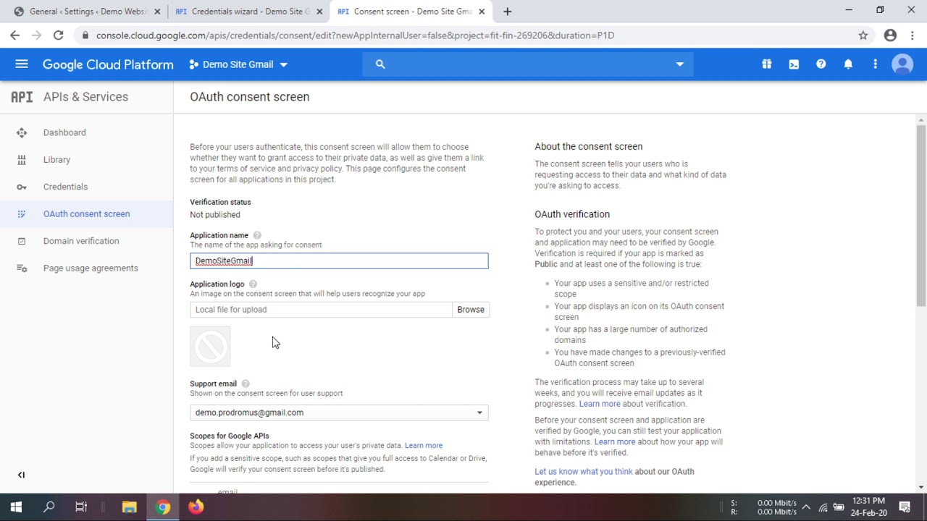Go back using browser back arrow
The height and width of the screenshot is (521, 927).
tap(15, 35)
